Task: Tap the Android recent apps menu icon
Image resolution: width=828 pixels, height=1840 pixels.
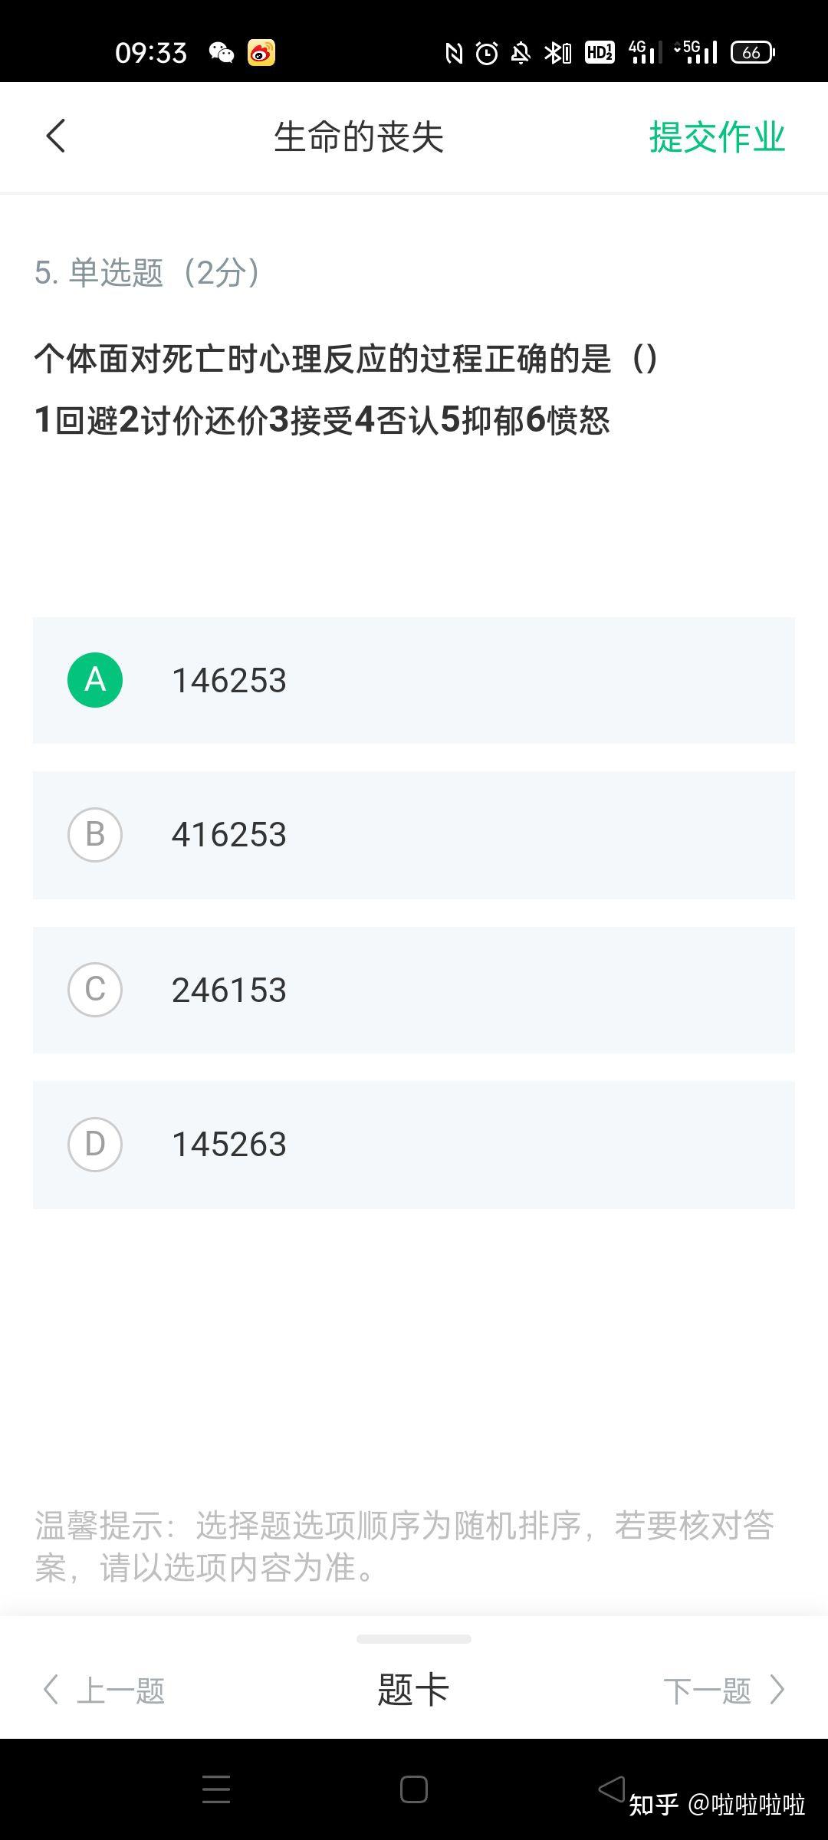Action: [216, 1789]
